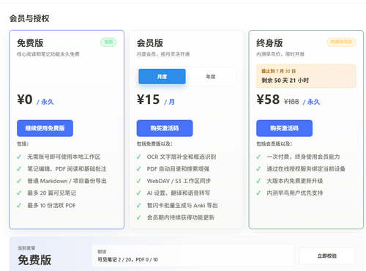Click checkmark beside 内测早鸟用户优先支持
Image resolution: width=366 pixels, height=271 pixels.
click(x=258, y=193)
